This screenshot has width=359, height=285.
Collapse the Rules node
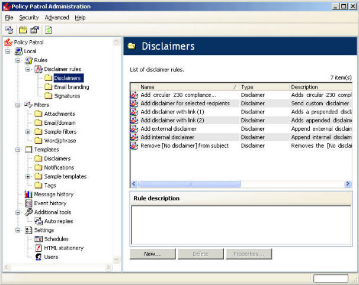(x=18, y=60)
